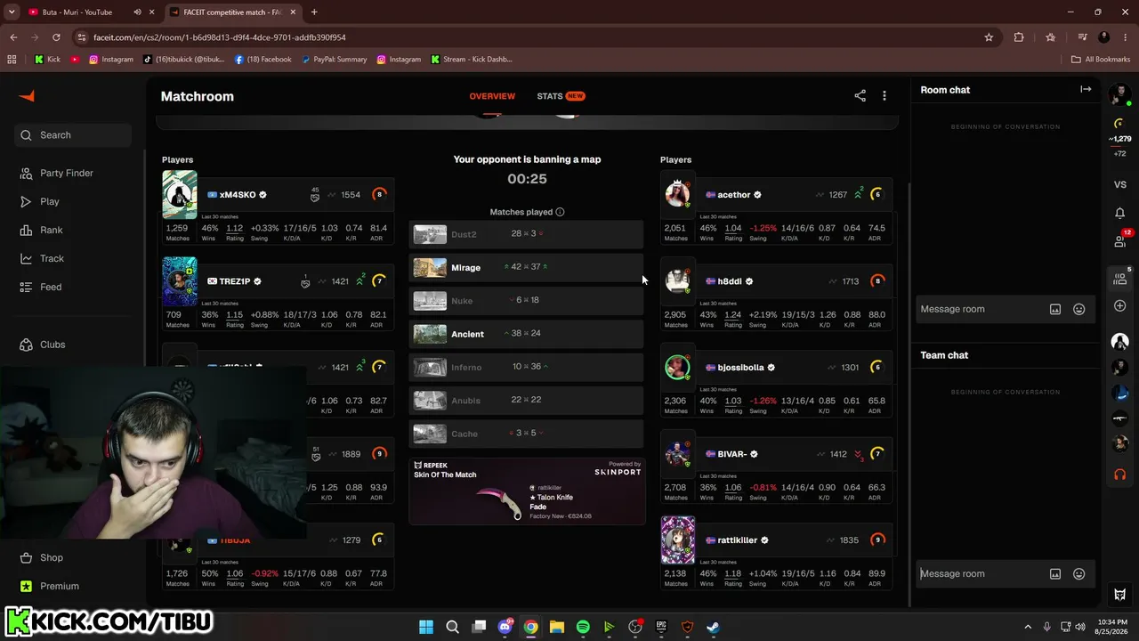The height and width of the screenshot is (641, 1139).
Task: Open Steam from the taskbar
Action: coord(713,627)
